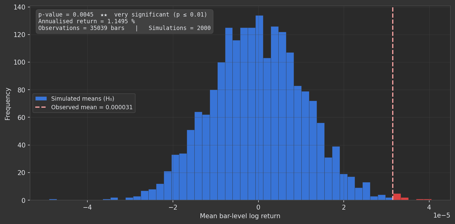Select the 'Observed mean = 0.000031' legend label

[x=92, y=107]
